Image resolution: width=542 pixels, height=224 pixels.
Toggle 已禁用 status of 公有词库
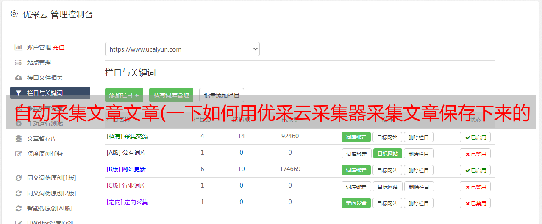[x=475, y=153]
